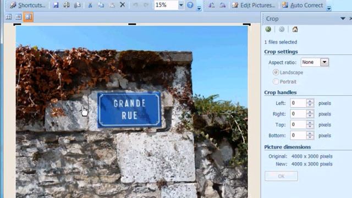Open the Aspect ratio dropdown
This screenshot has width=352, height=198.
(x=324, y=62)
